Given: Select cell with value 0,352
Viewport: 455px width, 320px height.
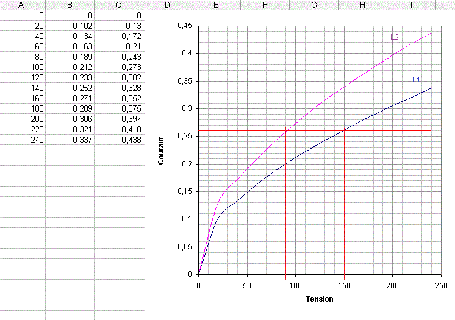Looking at the screenshot, I should (119, 98).
